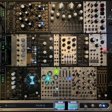Image resolution: width=112 pixels, height=112 pixels.
Task: Click the left meter display on the Pulse 16
Action: point(60,106)
